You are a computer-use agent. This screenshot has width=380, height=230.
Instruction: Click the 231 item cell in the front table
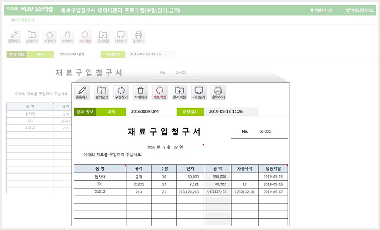click(100, 184)
